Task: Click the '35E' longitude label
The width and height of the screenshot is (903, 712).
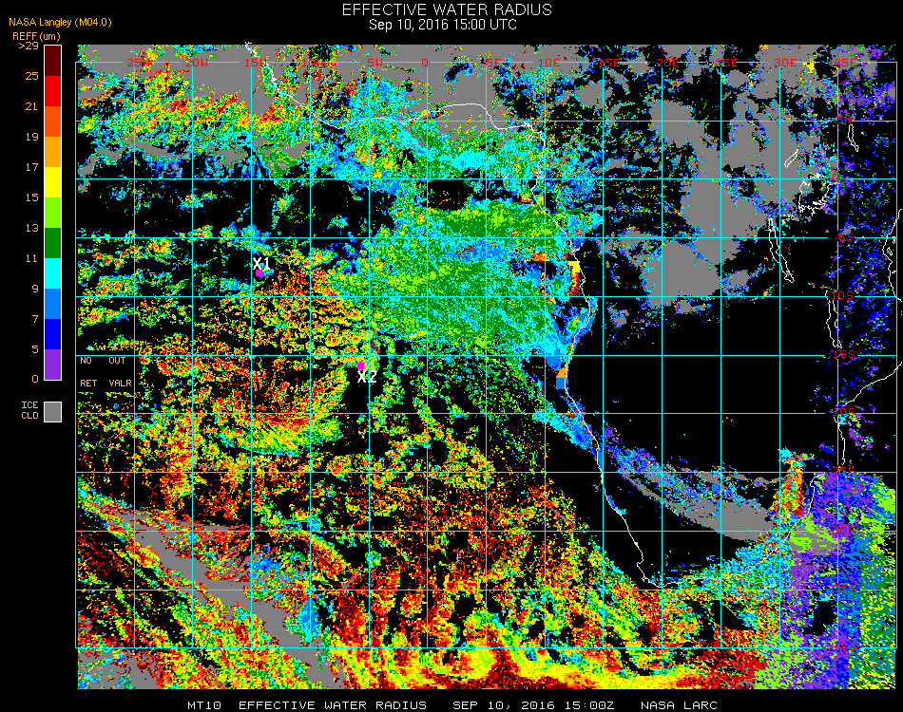Action: [844, 63]
